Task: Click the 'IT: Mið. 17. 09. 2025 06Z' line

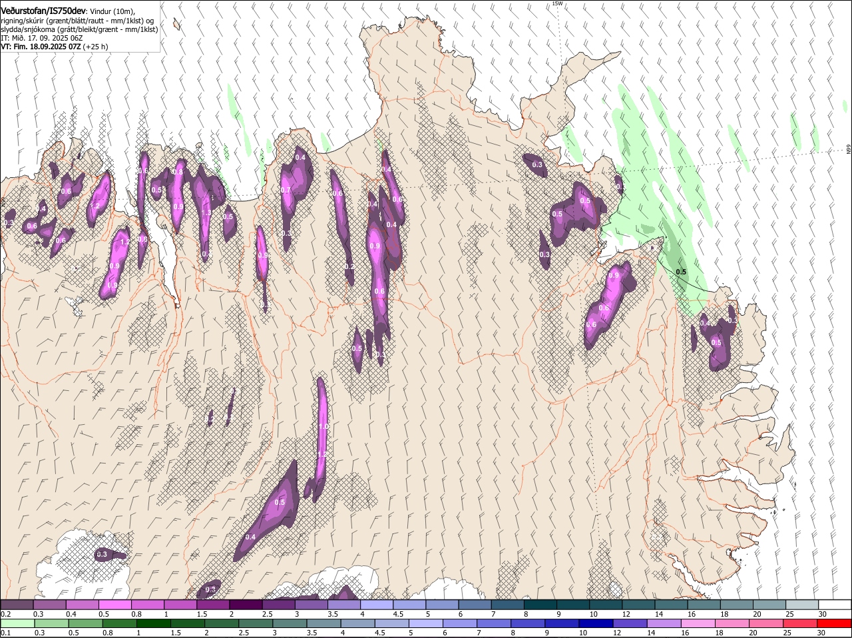Action: (41, 38)
